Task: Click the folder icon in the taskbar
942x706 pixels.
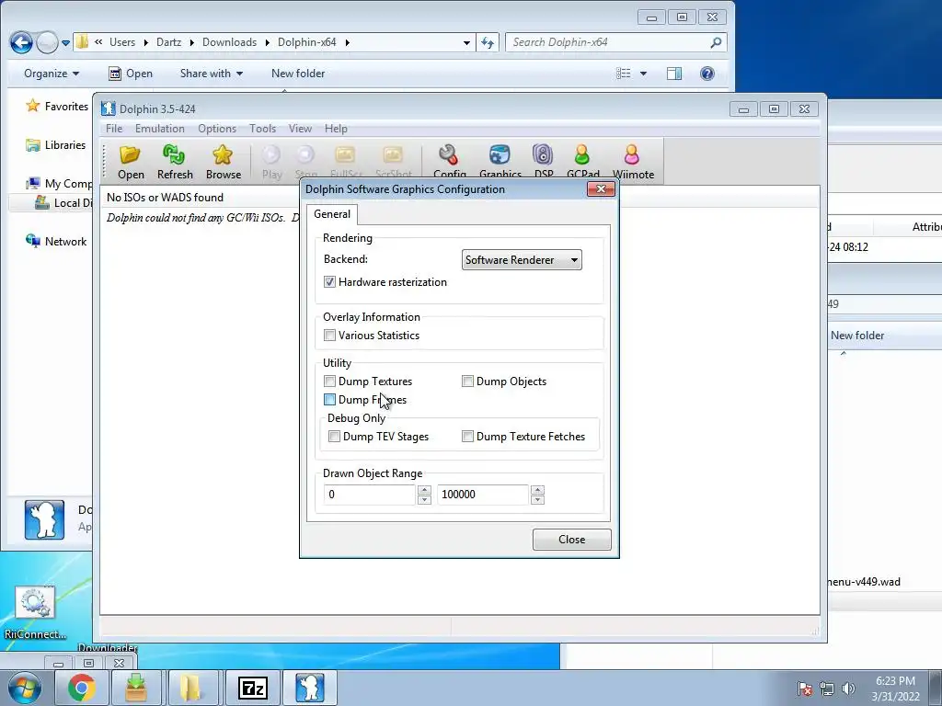Action: point(191,688)
